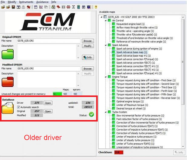Click Open button next to Original count
187x160 pixels.
[48, 111]
